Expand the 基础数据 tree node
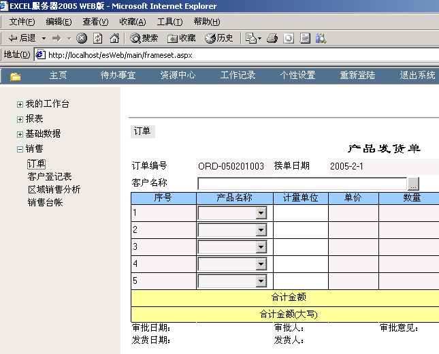This screenshot has width=439, height=354. [20, 134]
